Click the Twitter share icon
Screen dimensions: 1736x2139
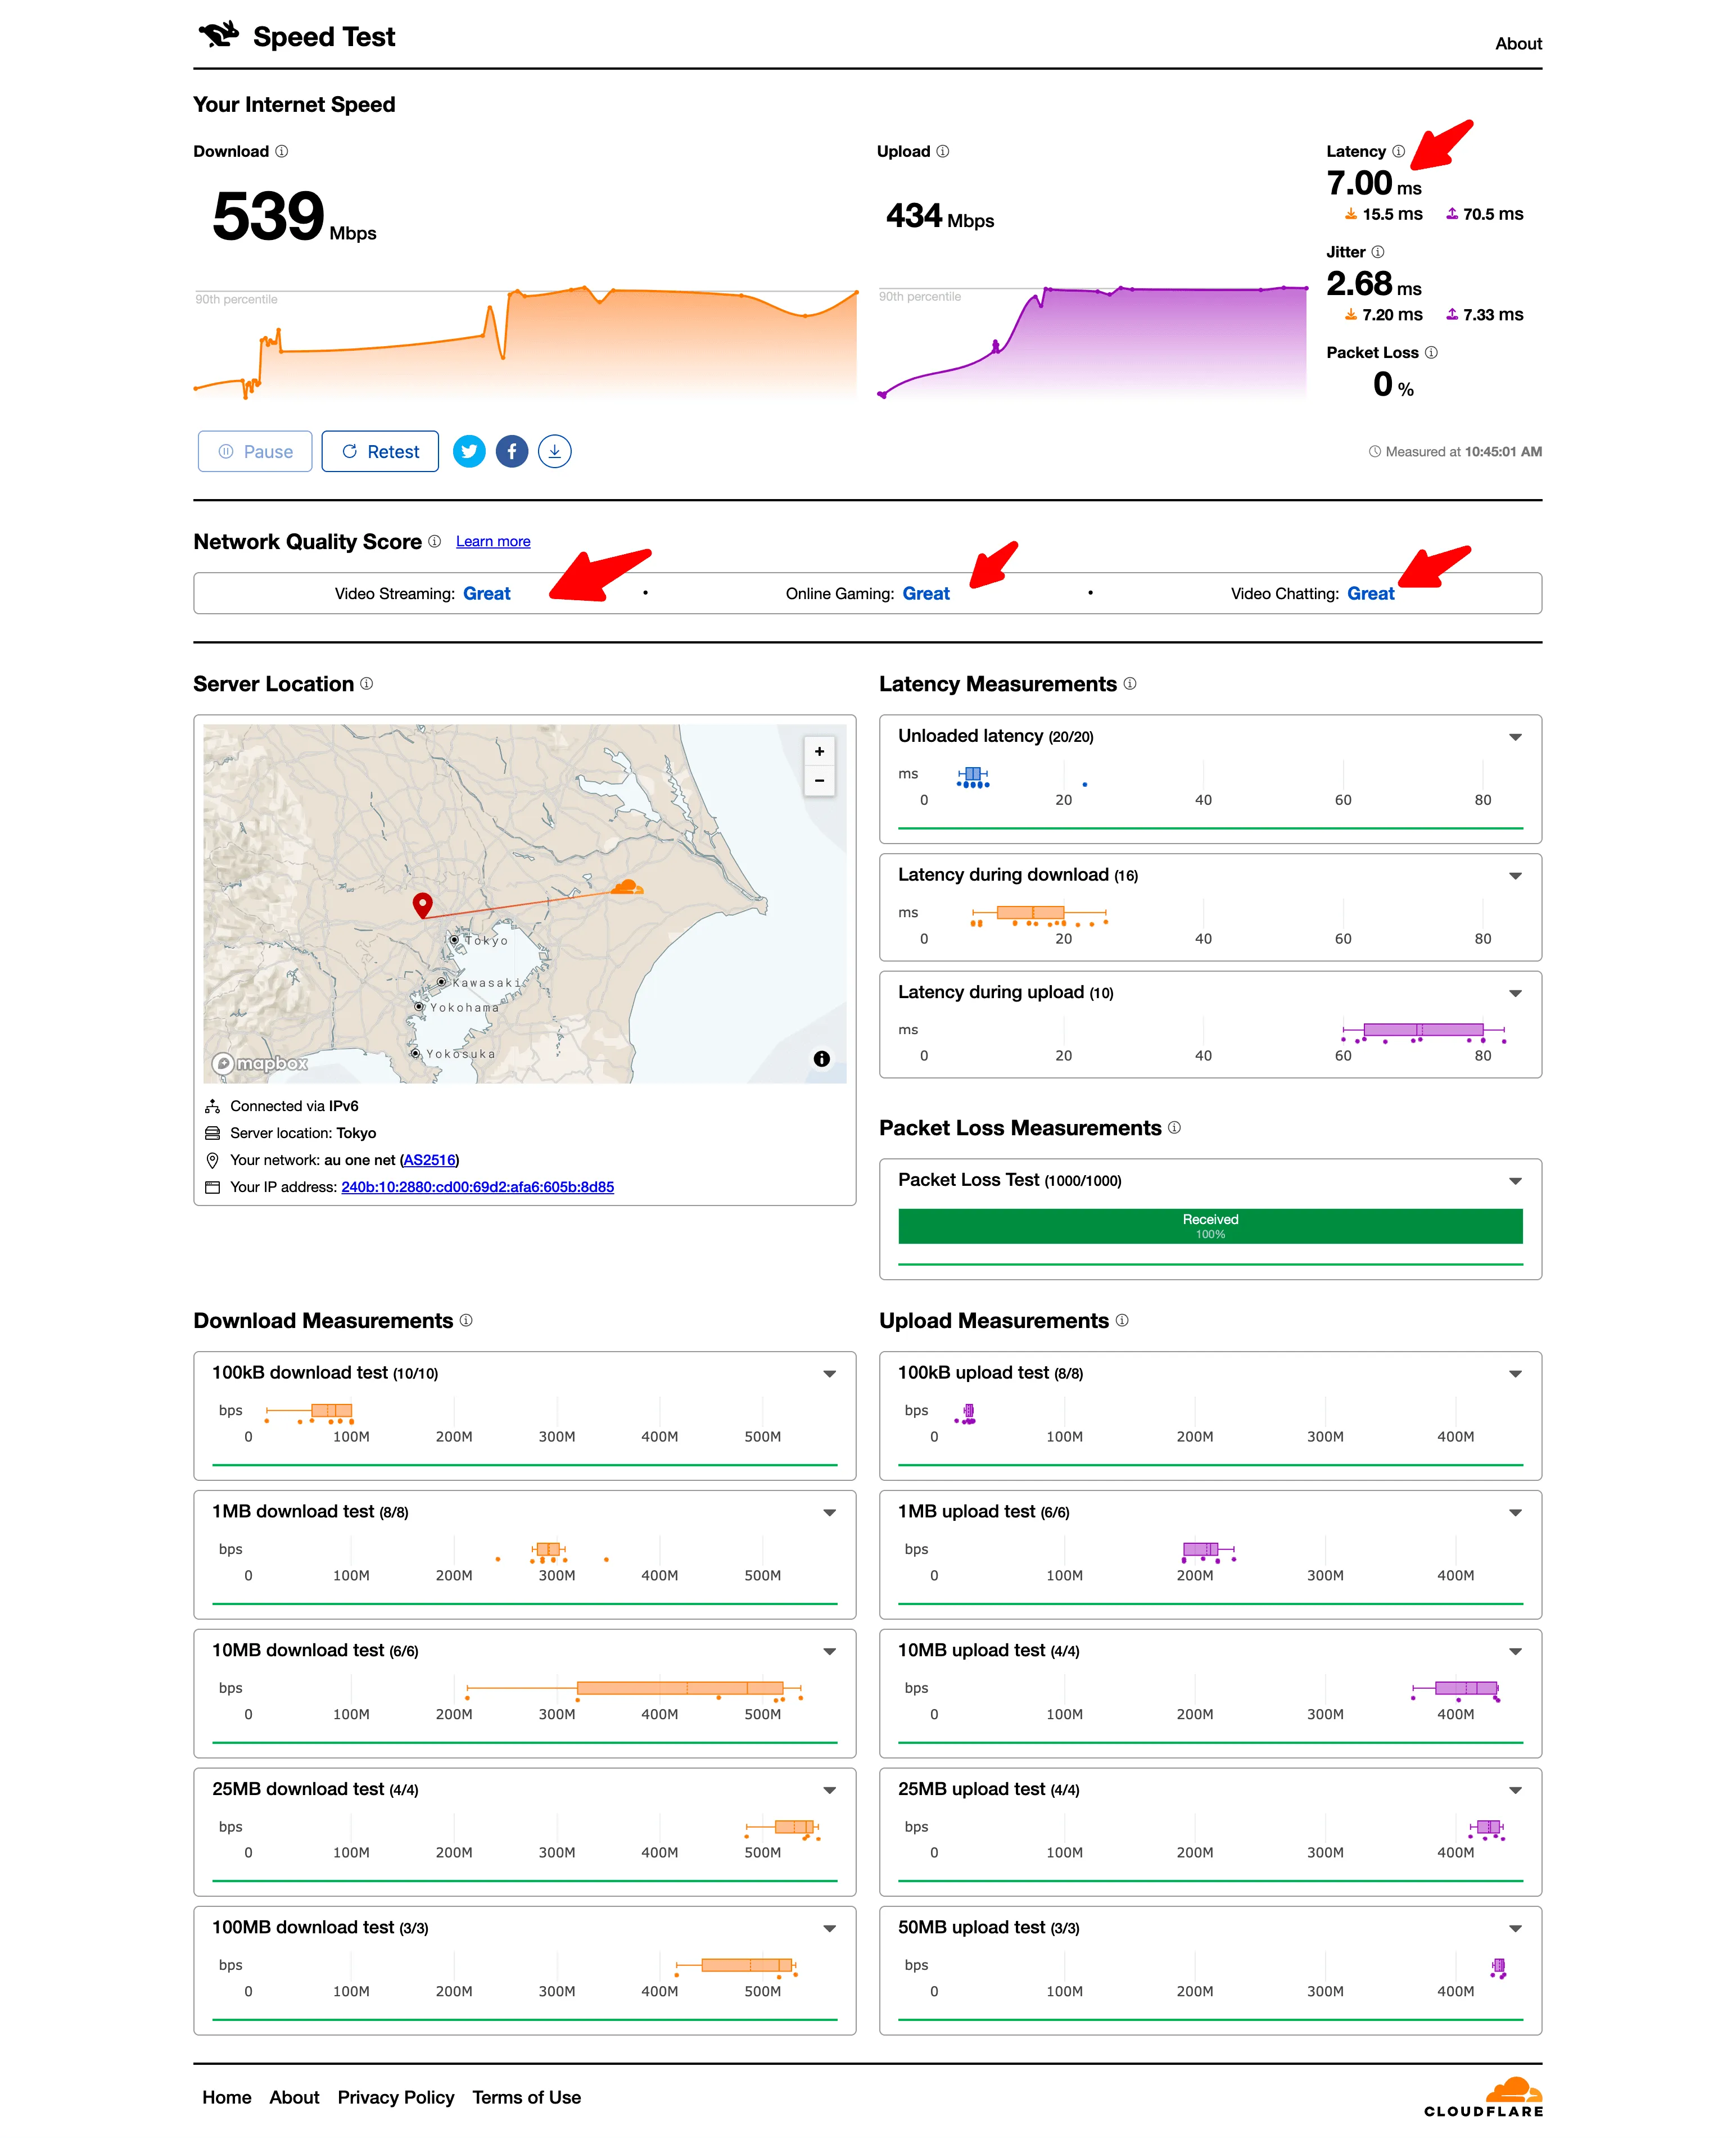[x=469, y=452]
